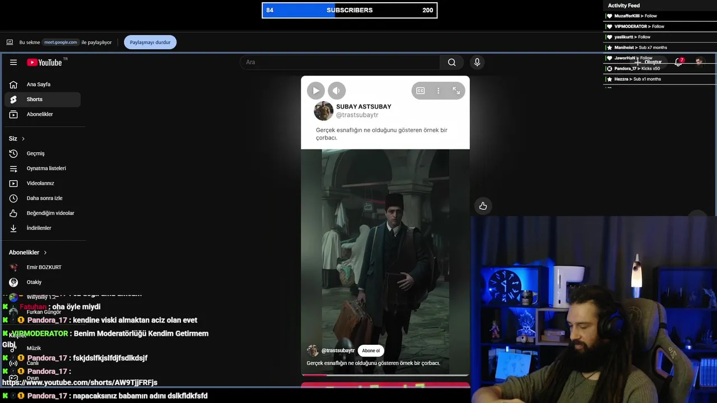This screenshot has width=717, height=403.
Task: Open Ana Sayfa in sidebar
Action: (43, 85)
